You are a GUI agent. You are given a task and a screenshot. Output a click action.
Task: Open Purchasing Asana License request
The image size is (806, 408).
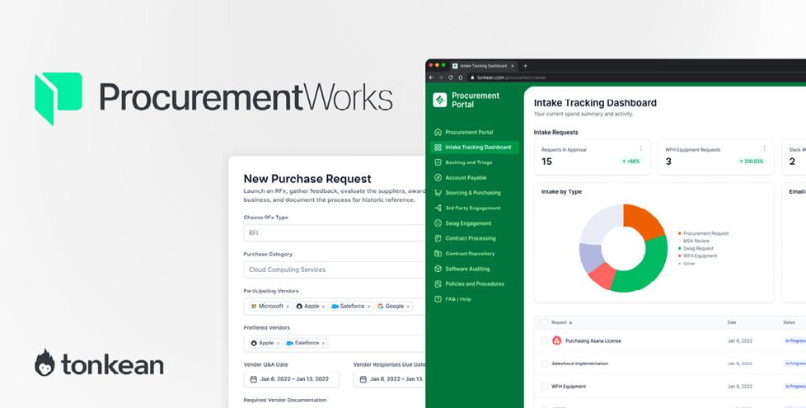pos(593,340)
